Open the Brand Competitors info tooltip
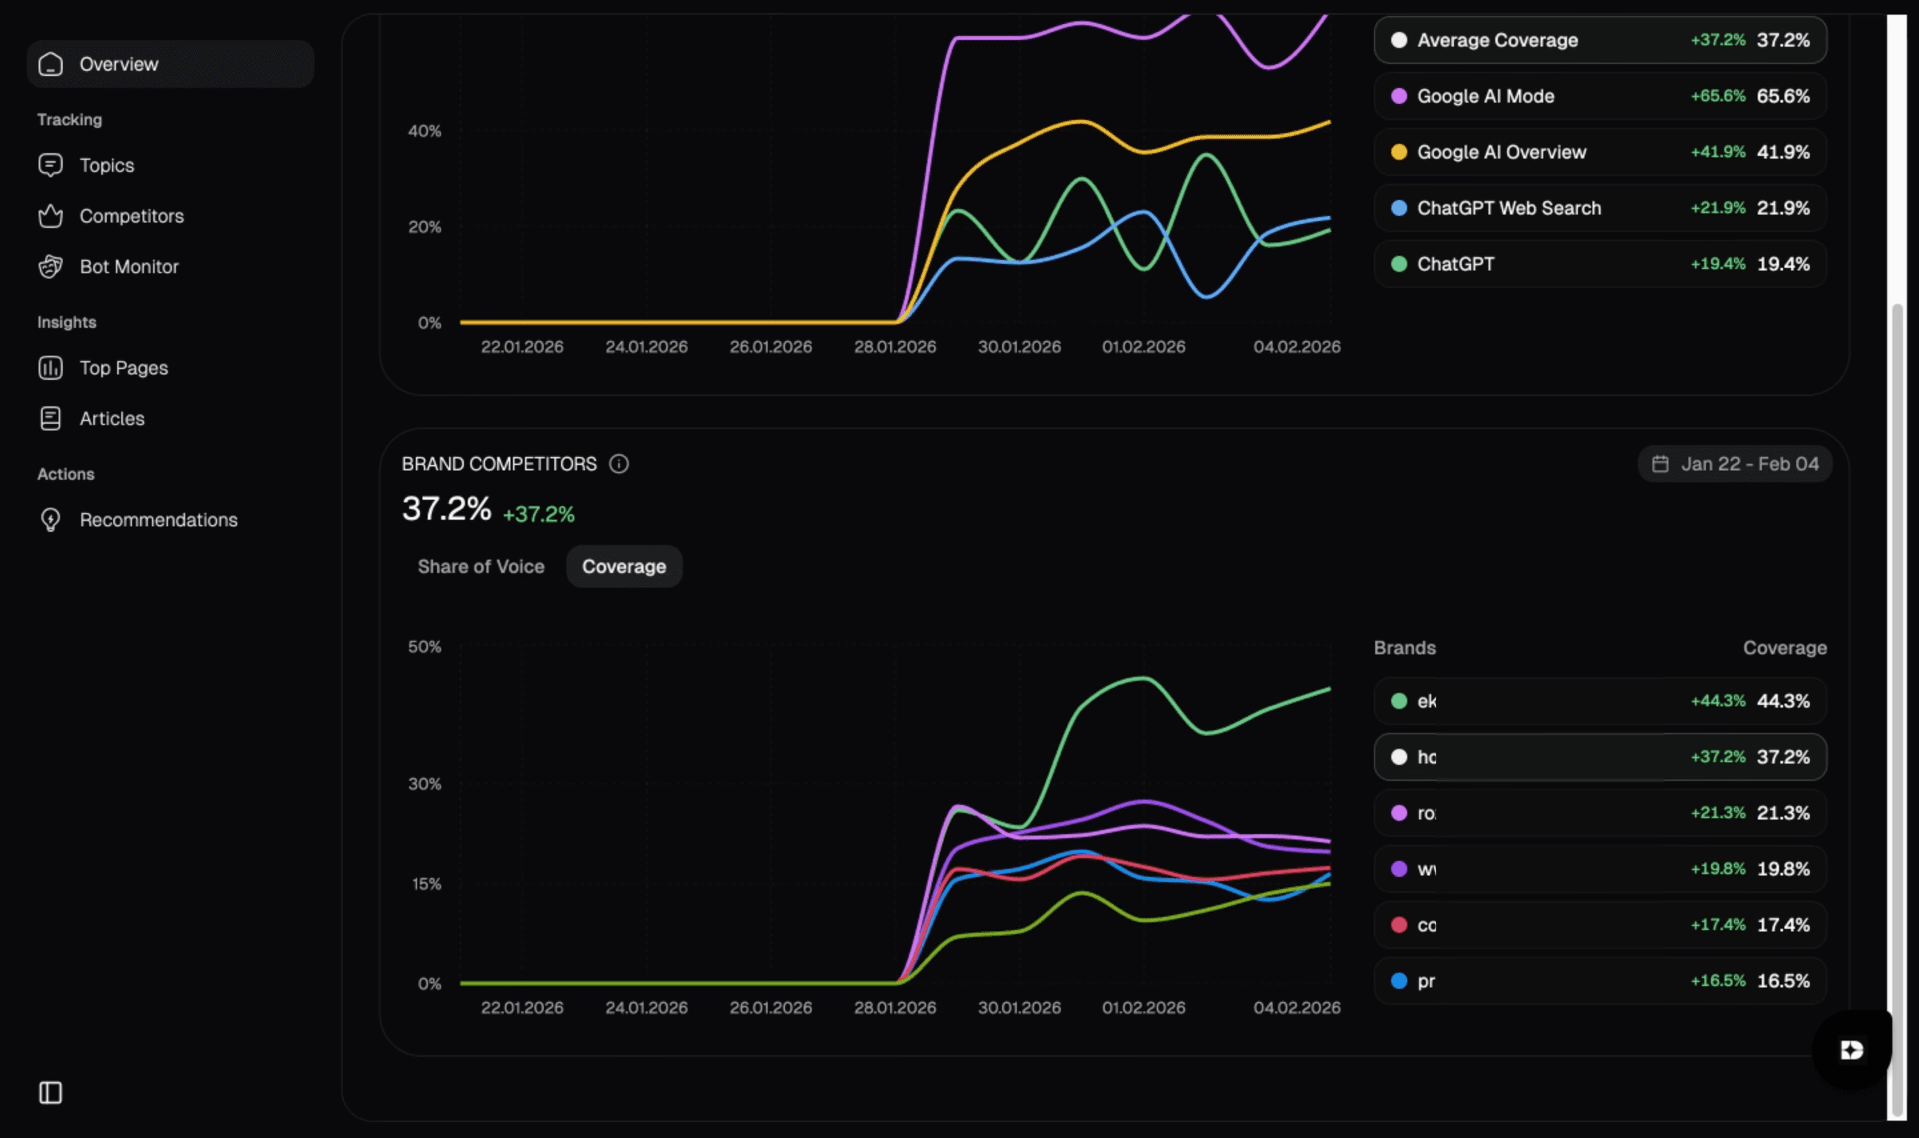The image size is (1919, 1138). point(620,463)
